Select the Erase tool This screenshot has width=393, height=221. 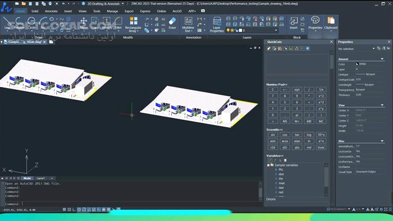point(172,23)
